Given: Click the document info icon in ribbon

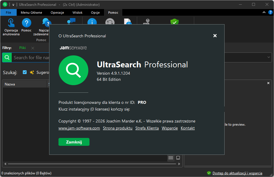Looking at the screenshot, I should pos(128,21).
